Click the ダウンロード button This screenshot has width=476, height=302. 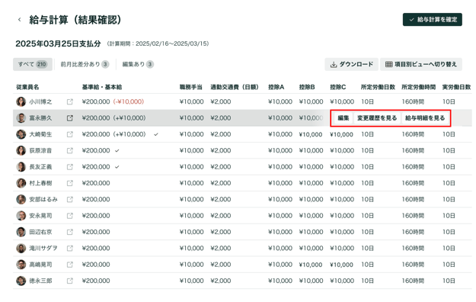[x=352, y=65]
